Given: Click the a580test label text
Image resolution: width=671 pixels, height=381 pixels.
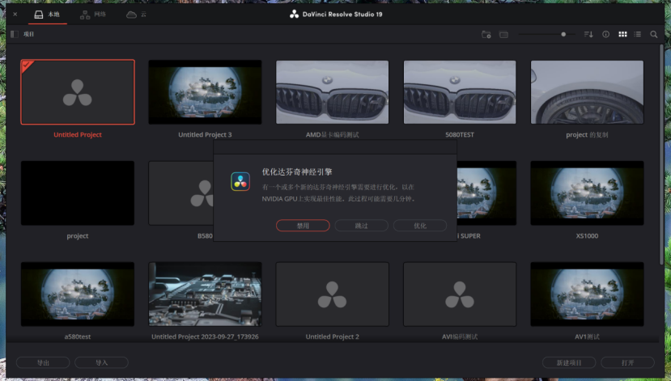Looking at the screenshot, I should (78, 337).
